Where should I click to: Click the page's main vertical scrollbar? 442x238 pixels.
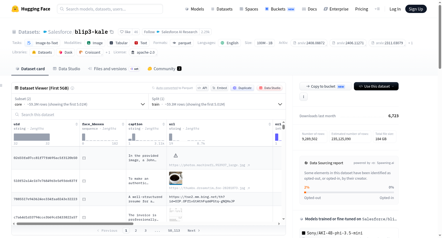tap(440, 36)
